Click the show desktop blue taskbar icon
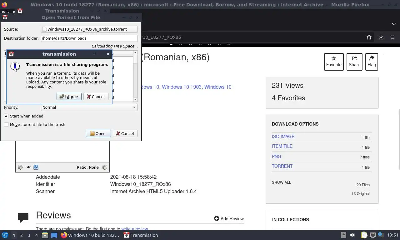 pyautogui.click(x=54, y=235)
